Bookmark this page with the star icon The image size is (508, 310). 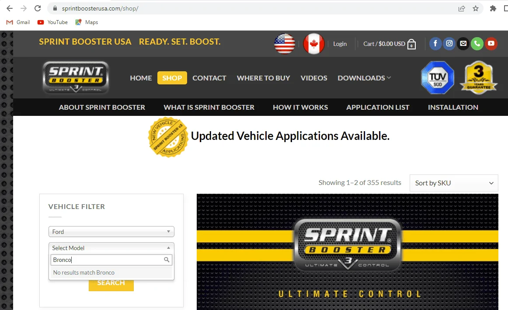coord(476,8)
